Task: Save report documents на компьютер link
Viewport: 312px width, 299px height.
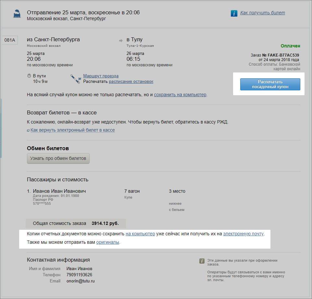Action: tap(140, 234)
